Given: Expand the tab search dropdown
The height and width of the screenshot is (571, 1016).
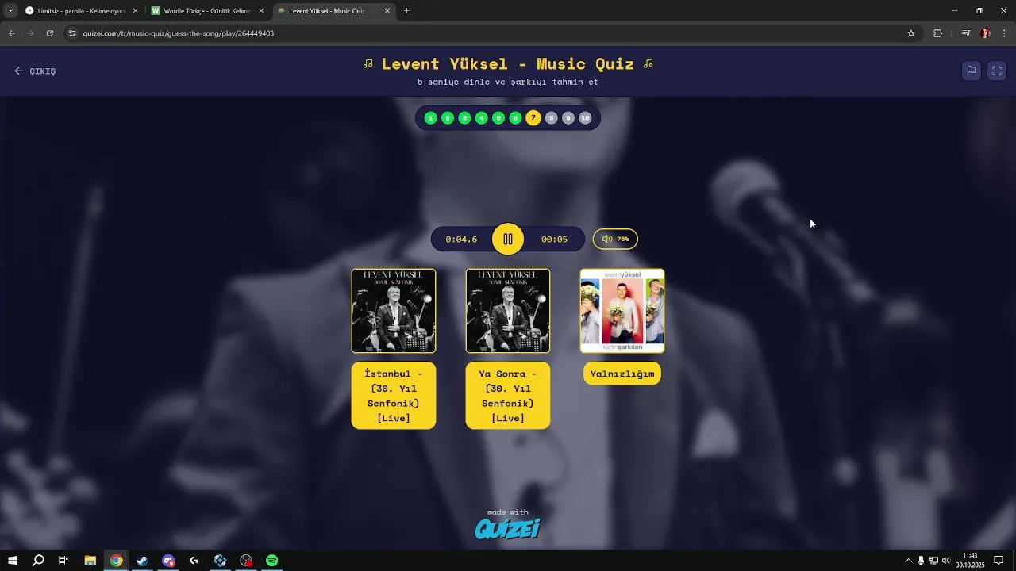Looking at the screenshot, I should tap(10, 11).
